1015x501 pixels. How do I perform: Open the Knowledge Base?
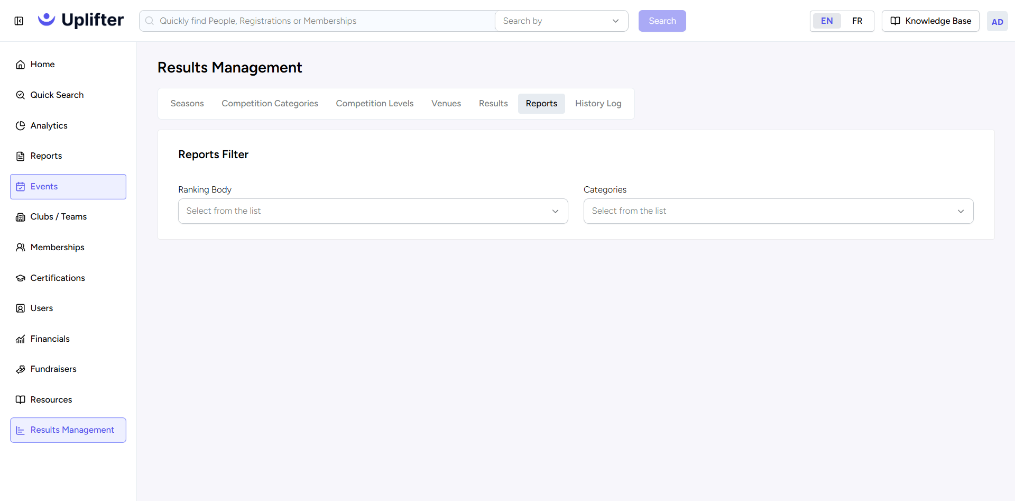pyautogui.click(x=930, y=21)
